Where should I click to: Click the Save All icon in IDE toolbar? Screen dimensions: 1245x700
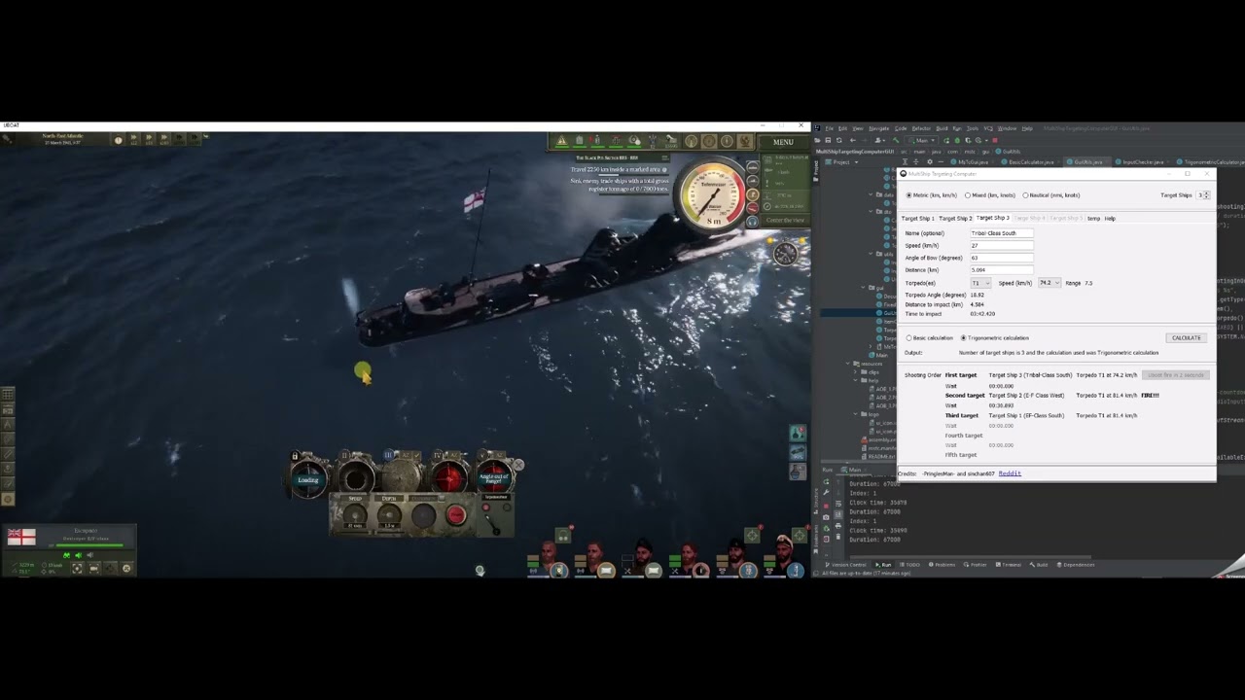point(828,141)
